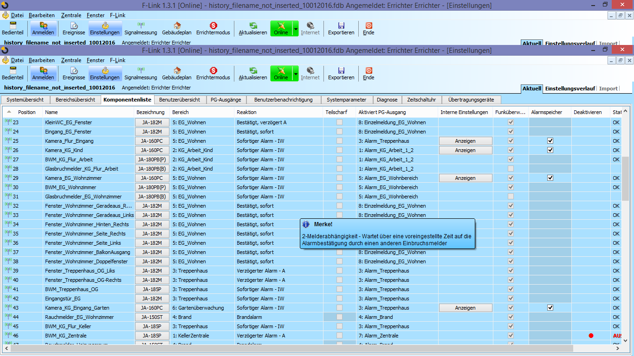The height and width of the screenshot is (356, 634).
Task: Click Ereignisse icon in front window toolbar
Action: [x=74, y=73]
